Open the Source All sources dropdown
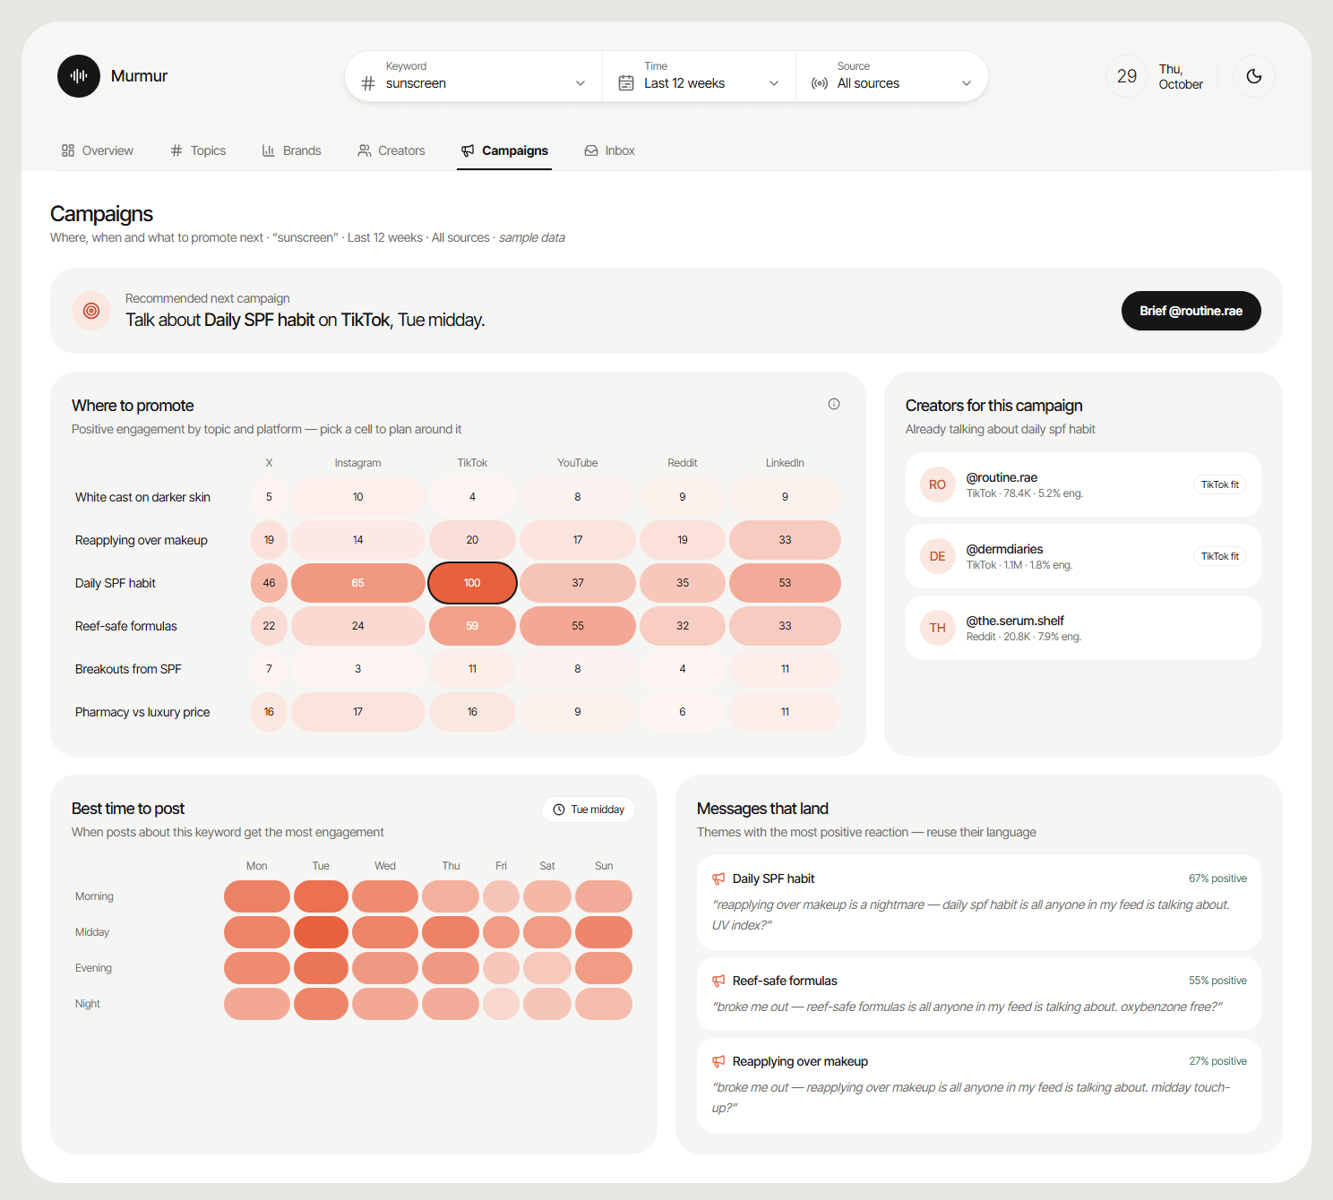This screenshot has height=1200, width=1333. [891, 76]
